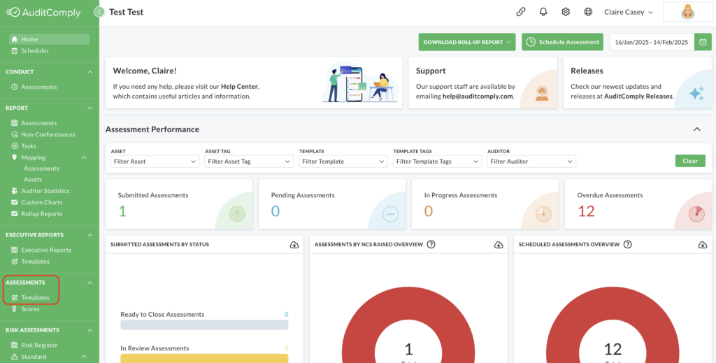Collapse the sidebar with the round arrow button
Image resolution: width=716 pixels, height=363 pixels.
(x=99, y=12)
